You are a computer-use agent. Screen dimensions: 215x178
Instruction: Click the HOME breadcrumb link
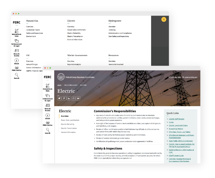(x=59, y=85)
